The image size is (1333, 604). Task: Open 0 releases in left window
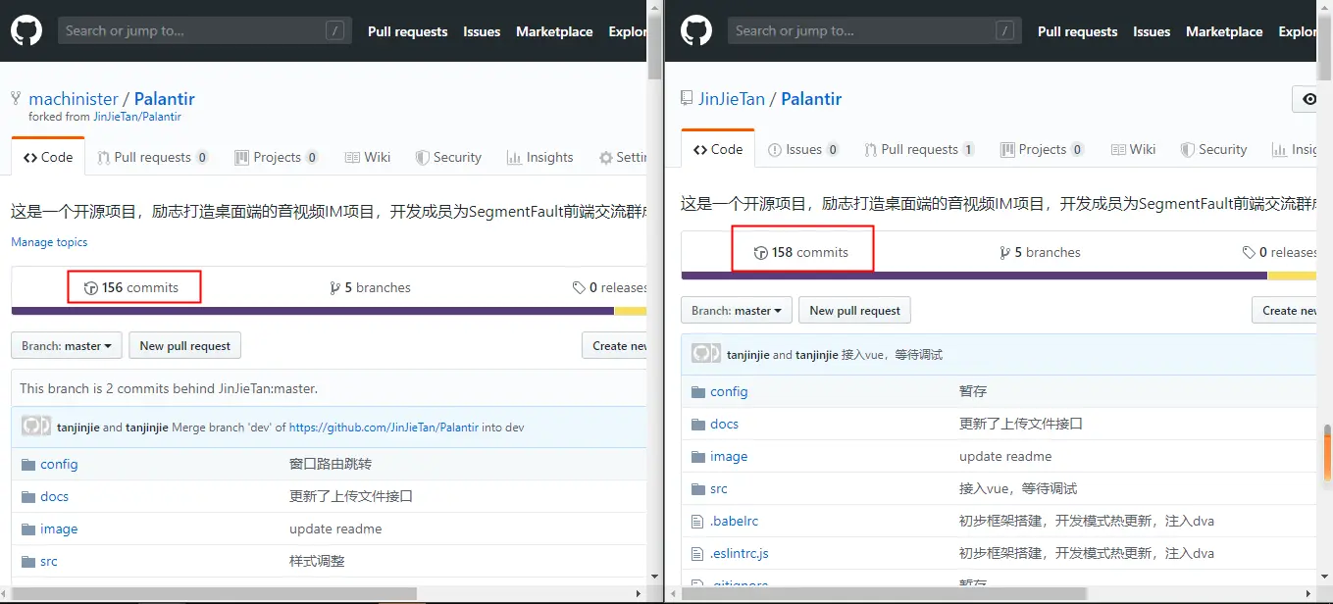pyautogui.click(x=610, y=287)
